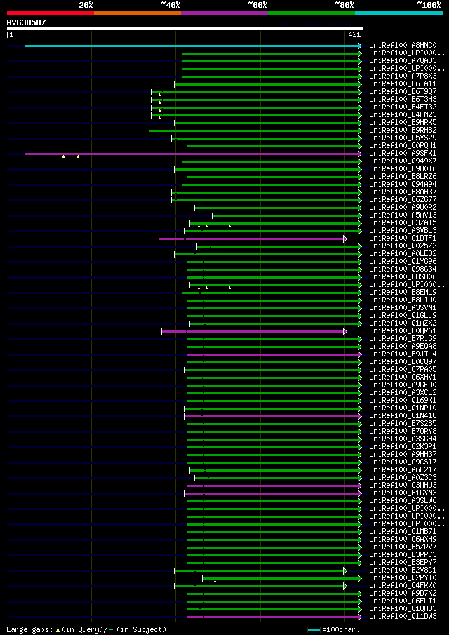Open hit UniRef100_C6TA11

(x=403, y=83)
